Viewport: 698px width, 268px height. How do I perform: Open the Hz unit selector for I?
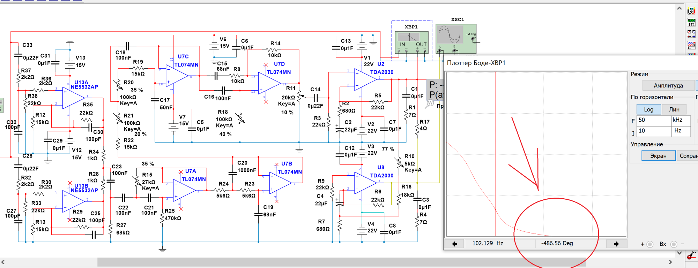[x=681, y=131]
